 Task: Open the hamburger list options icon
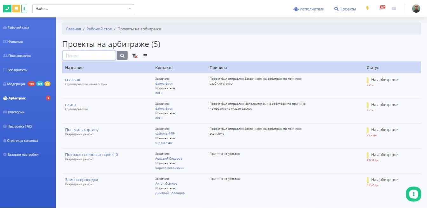point(145,56)
